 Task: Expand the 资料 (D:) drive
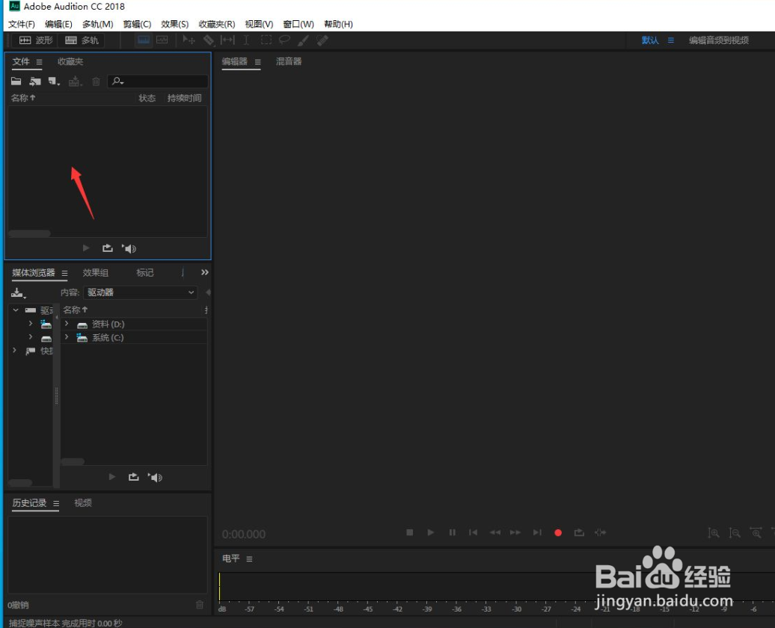pyautogui.click(x=67, y=324)
